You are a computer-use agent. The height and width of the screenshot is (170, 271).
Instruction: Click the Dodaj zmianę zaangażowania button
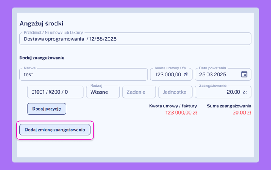click(55, 130)
